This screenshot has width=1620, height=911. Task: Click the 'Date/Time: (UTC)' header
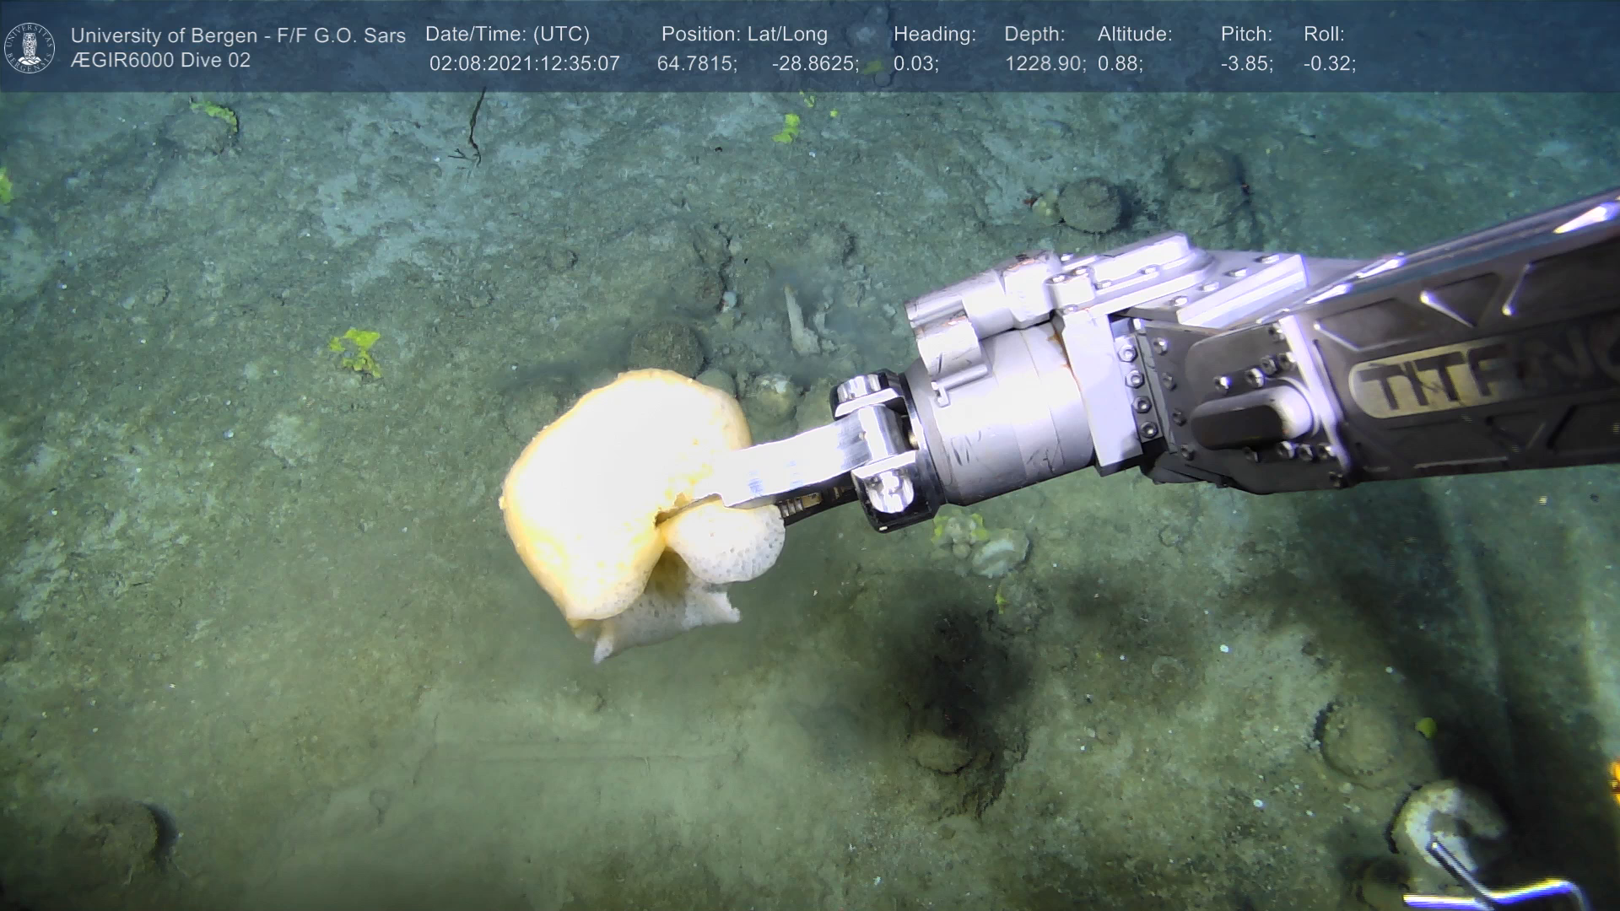pyautogui.click(x=507, y=35)
